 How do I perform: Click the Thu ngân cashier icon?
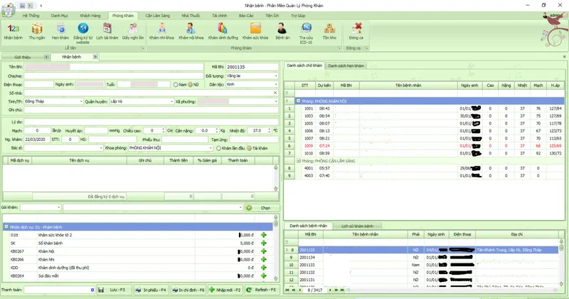click(38, 29)
